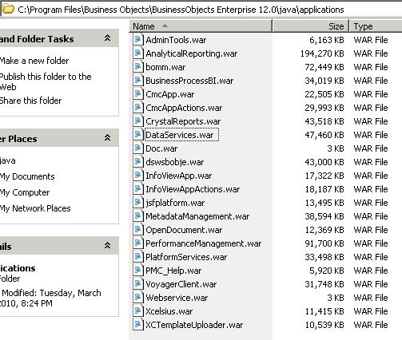Sort files by Size column header
402x340 pixels.
pos(311,26)
